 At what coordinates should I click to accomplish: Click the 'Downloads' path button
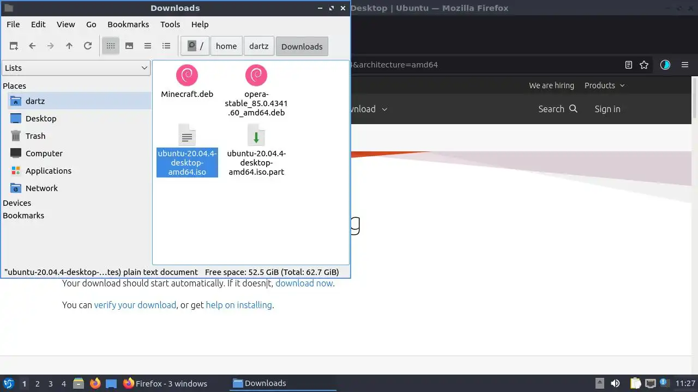pos(302,46)
